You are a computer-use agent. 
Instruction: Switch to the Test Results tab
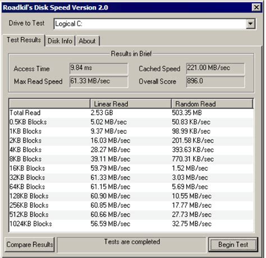[x=24, y=40]
